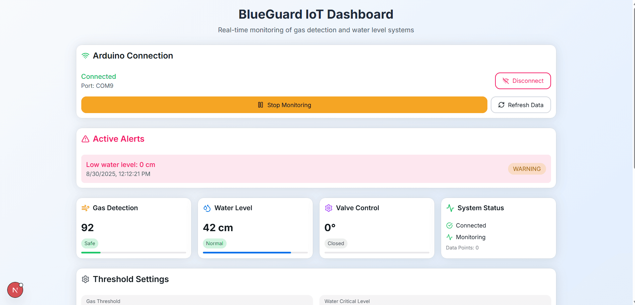Click the gear icon in Valve Control card
This screenshot has height=305, width=635.
[x=328, y=208]
